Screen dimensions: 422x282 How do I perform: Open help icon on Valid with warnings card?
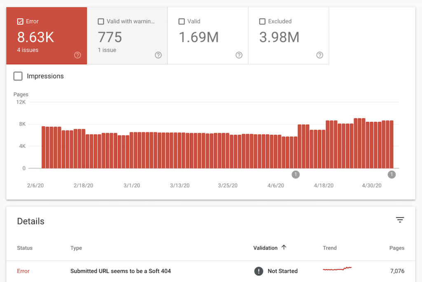point(158,55)
